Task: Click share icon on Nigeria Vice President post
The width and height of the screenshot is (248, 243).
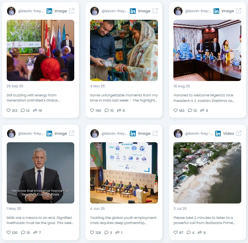Action: [x=202, y=110]
